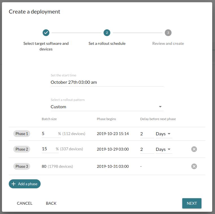Open Phase 2 delay unit Days dropdown

click(164, 149)
